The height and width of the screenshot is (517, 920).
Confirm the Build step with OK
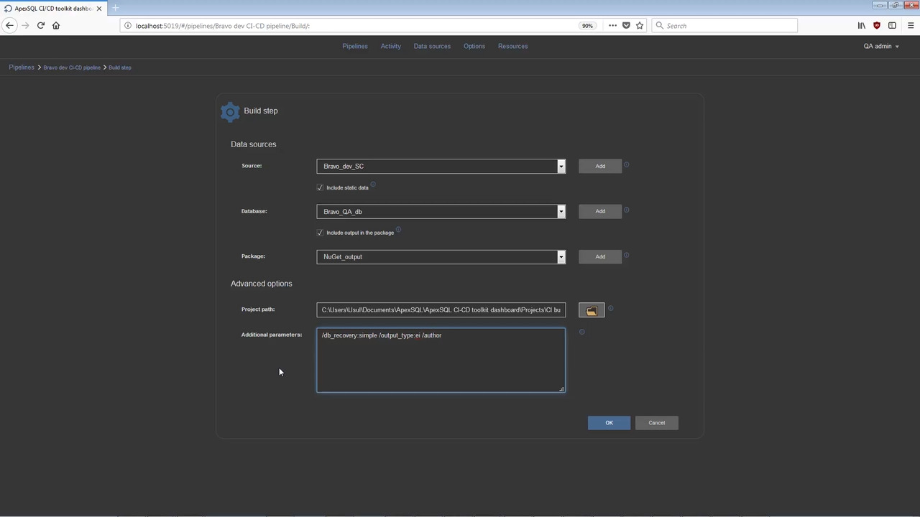click(609, 422)
